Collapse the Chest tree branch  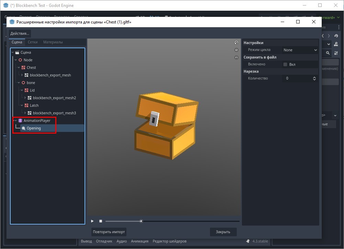pos(19,68)
